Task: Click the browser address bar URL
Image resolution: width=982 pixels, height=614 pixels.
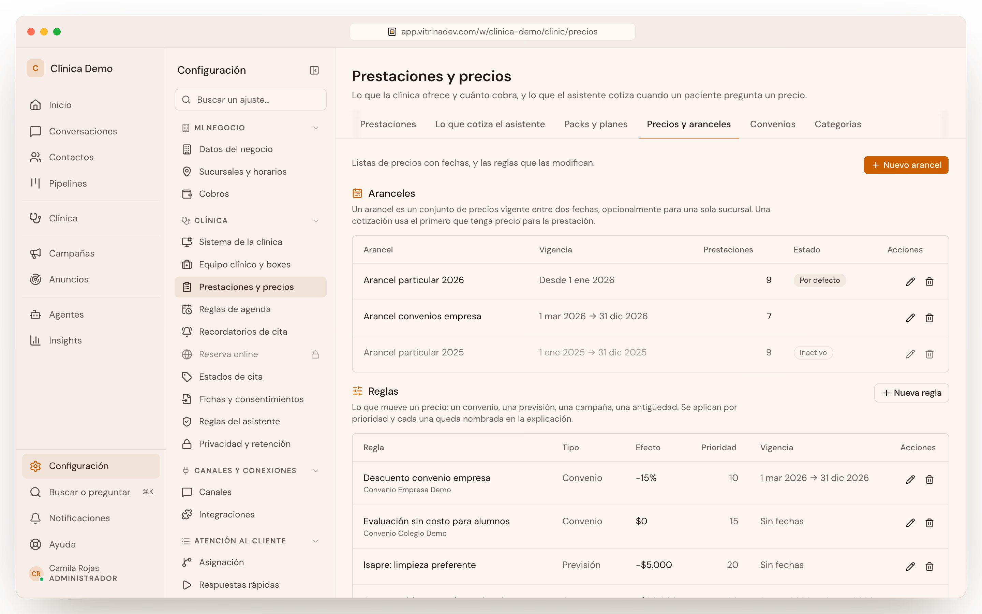Action: point(492,32)
